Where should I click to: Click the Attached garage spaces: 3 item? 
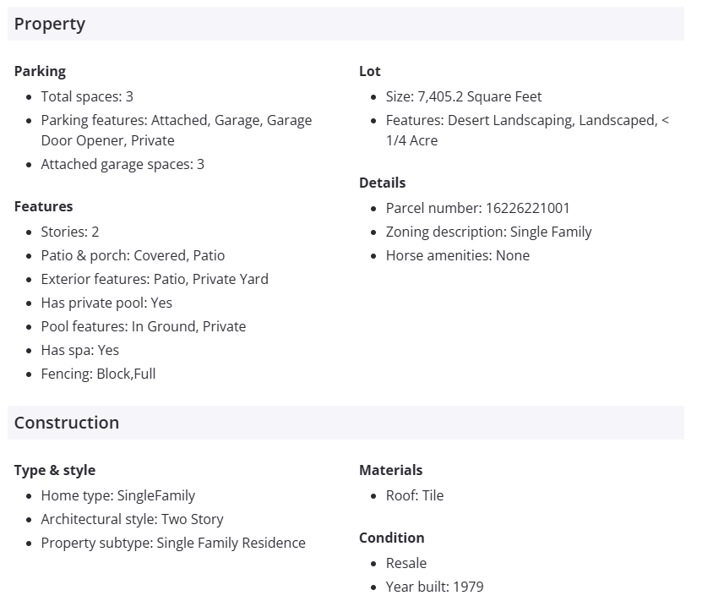click(x=122, y=164)
